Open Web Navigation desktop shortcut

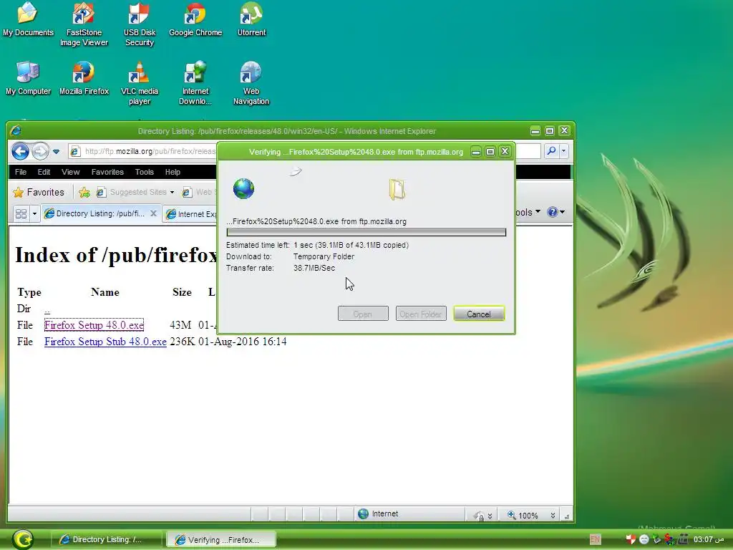tap(251, 83)
